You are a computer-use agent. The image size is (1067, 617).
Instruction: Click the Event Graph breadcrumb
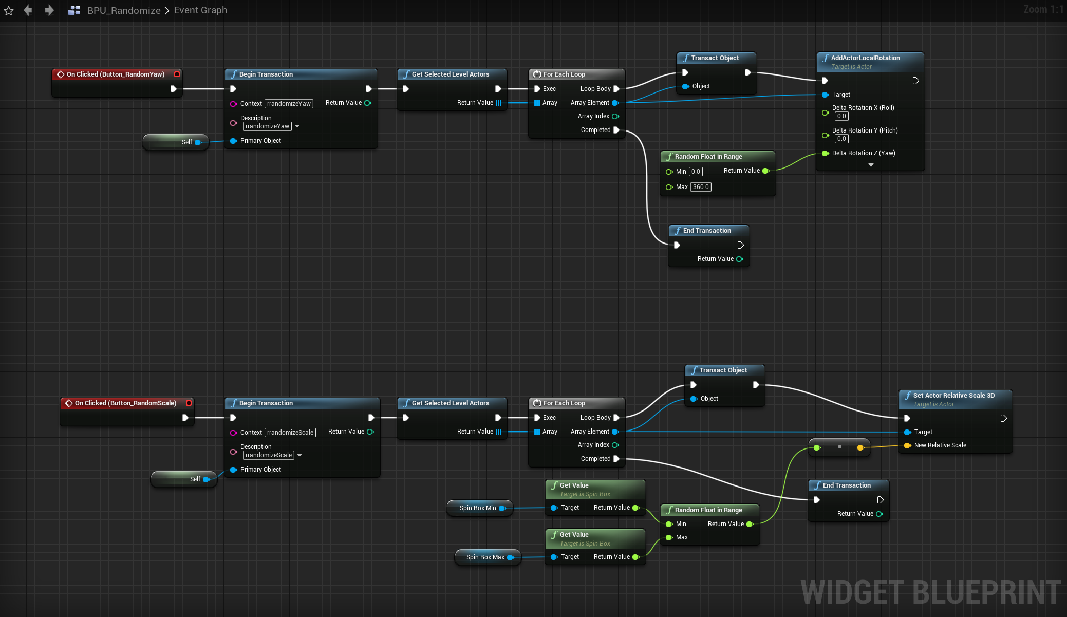coord(200,10)
